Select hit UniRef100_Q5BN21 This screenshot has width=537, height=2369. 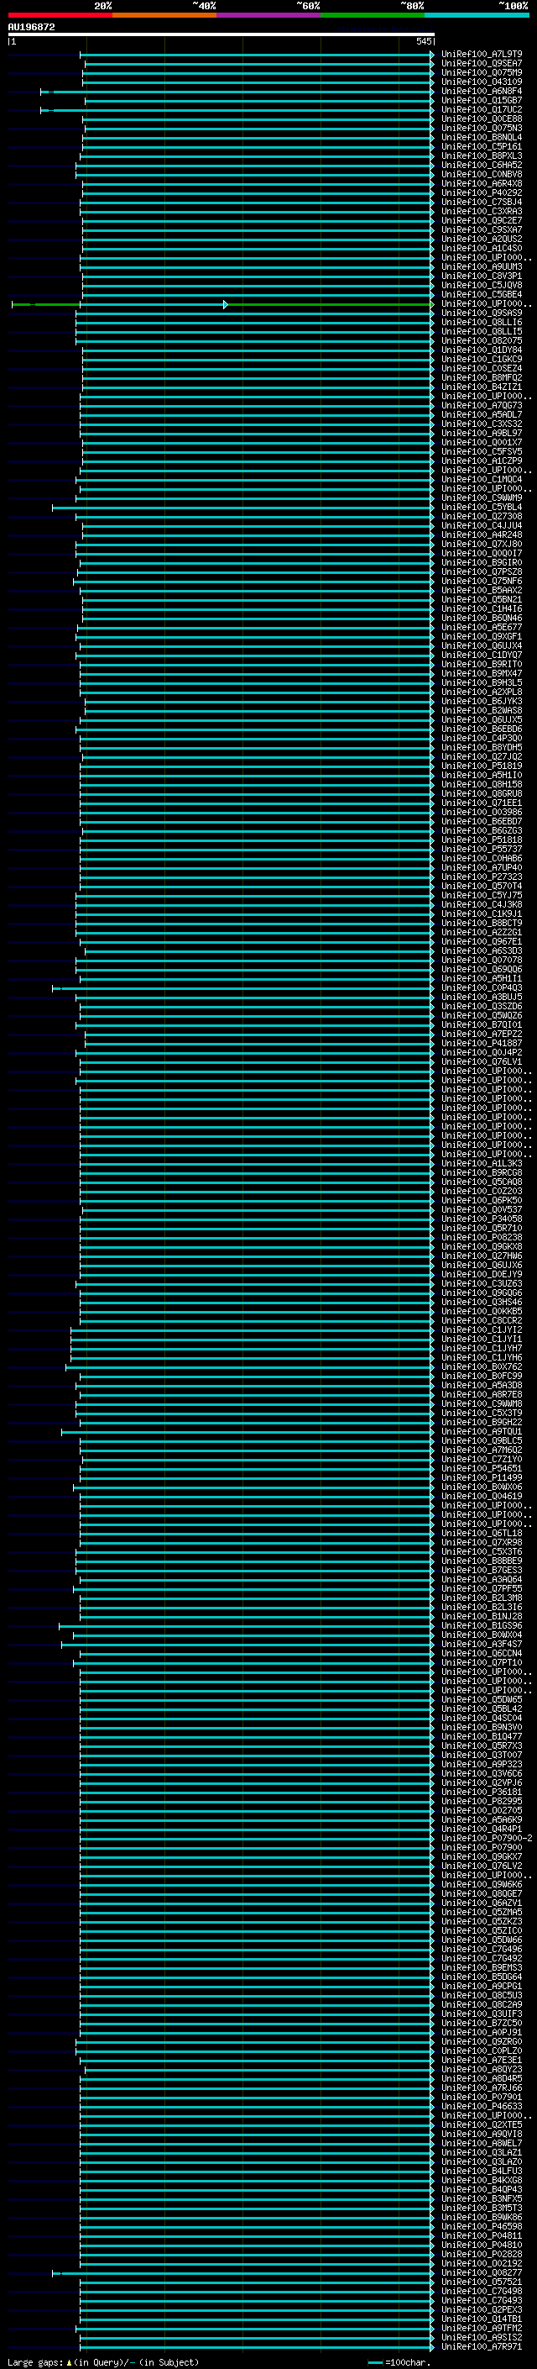pos(481,600)
